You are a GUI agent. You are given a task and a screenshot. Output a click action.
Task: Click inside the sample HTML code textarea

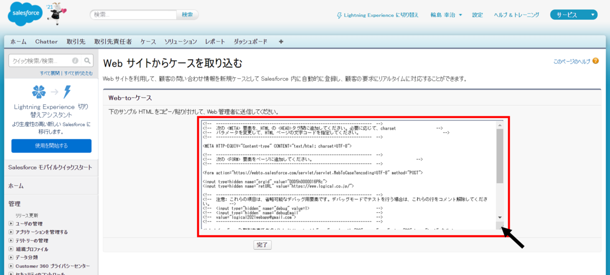[348, 175]
